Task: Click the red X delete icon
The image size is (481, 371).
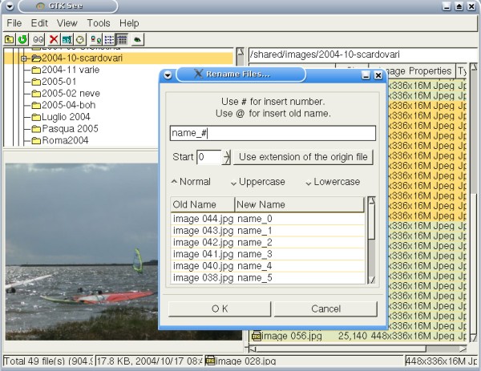Action: (54, 38)
